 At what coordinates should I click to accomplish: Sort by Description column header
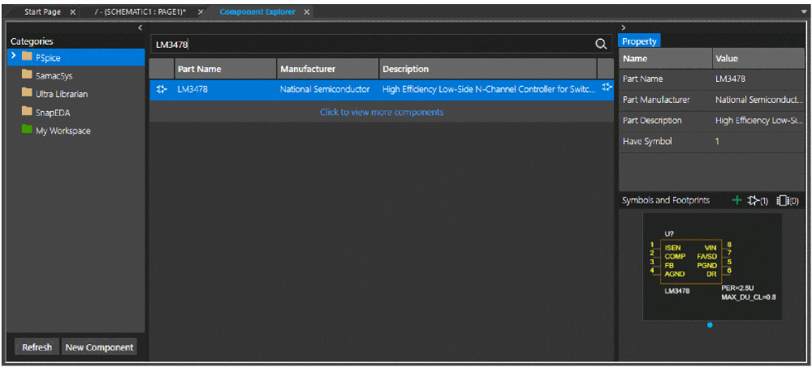click(x=488, y=69)
